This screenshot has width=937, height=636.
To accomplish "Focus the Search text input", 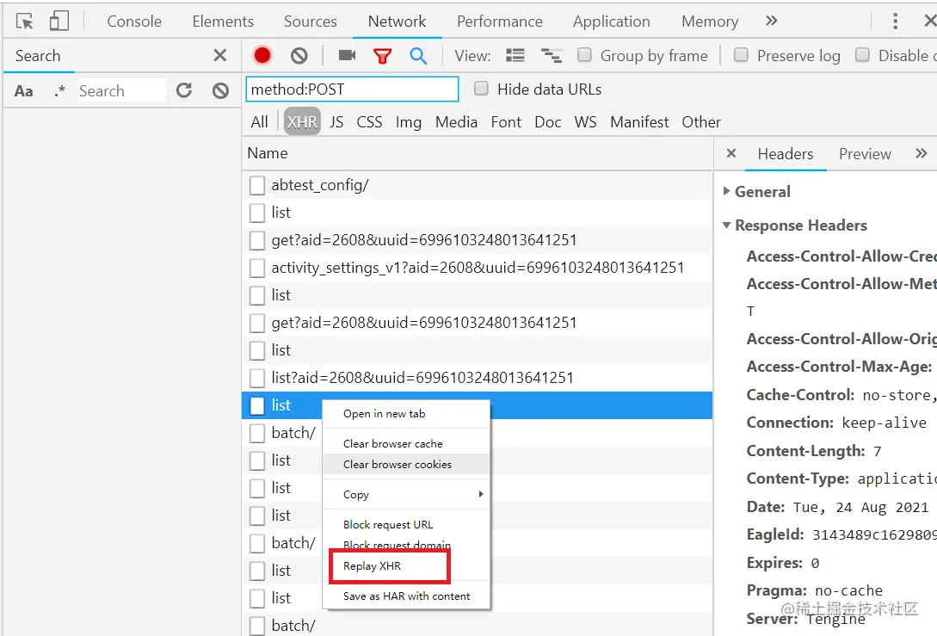I will click(121, 91).
